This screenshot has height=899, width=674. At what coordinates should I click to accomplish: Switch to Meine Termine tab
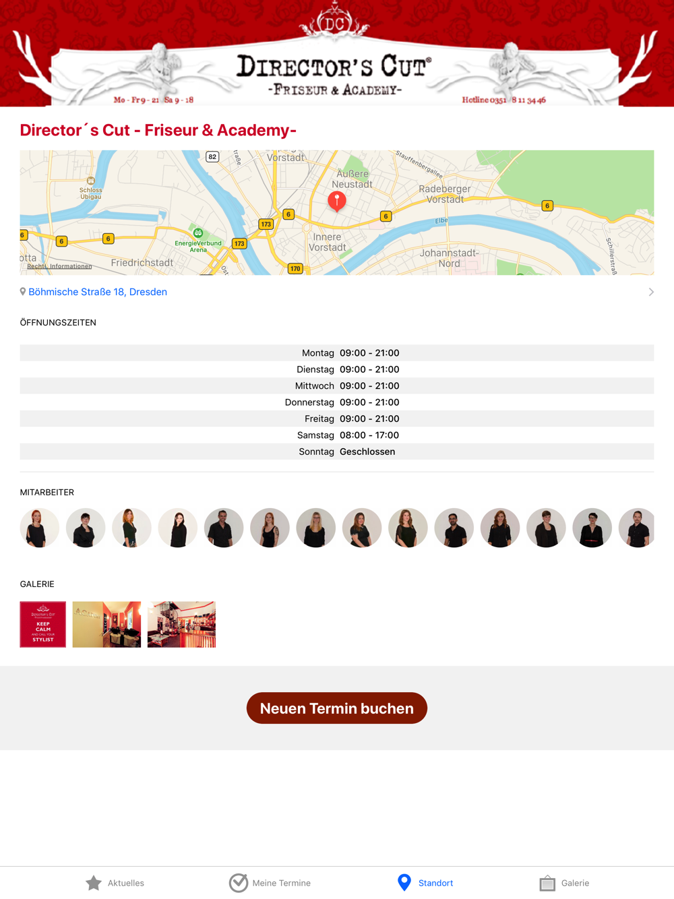point(270,883)
